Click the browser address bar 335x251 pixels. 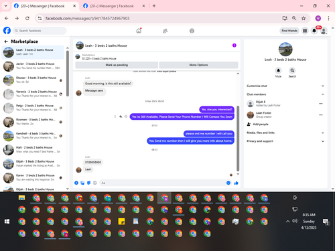pyautogui.click(x=161, y=18)
